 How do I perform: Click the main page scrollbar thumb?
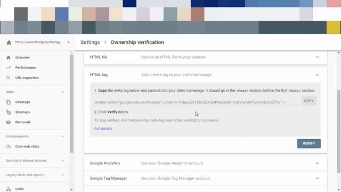(x=339, y=132)
